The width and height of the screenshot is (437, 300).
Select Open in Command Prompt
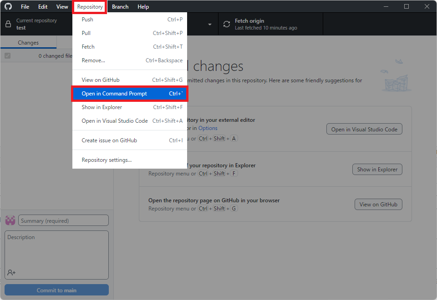(x=130, y=94)
